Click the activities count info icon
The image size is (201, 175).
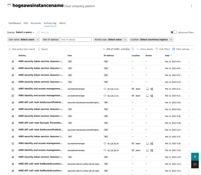point(133,49)
